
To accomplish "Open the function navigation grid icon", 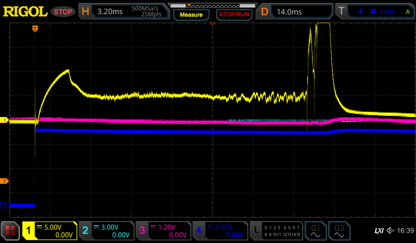I will (x=11, y=231).
